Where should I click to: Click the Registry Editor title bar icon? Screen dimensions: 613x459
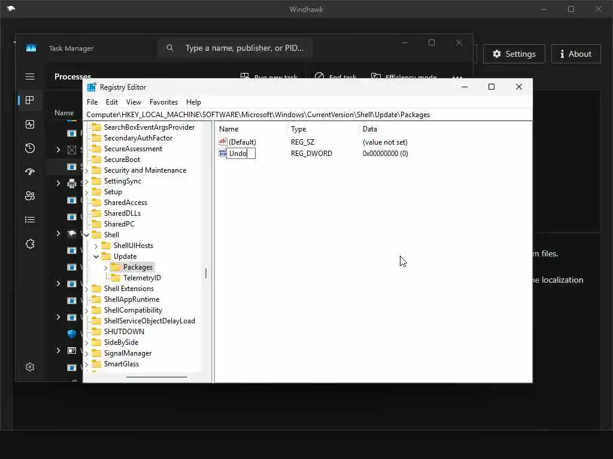(92, 87)
